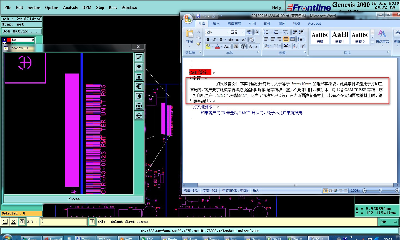Open the font size dropdown (五号)
400x240 pixels.
(x=243, y=32)
